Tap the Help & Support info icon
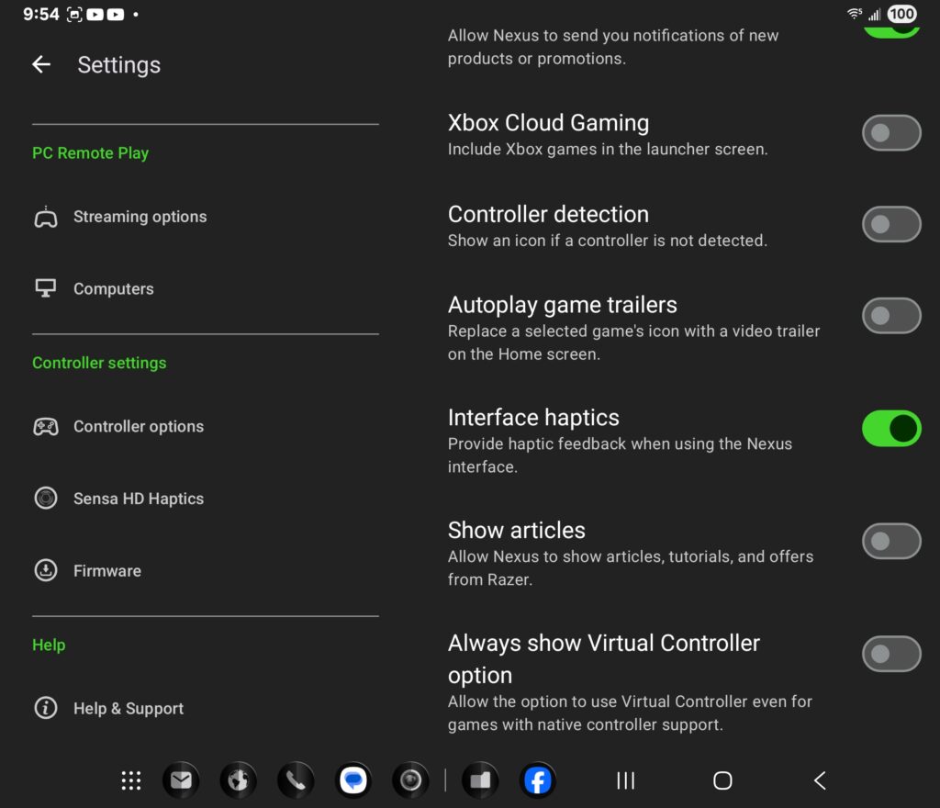The height and width of the screenshot is (808, 940). [x=46, y=708]
